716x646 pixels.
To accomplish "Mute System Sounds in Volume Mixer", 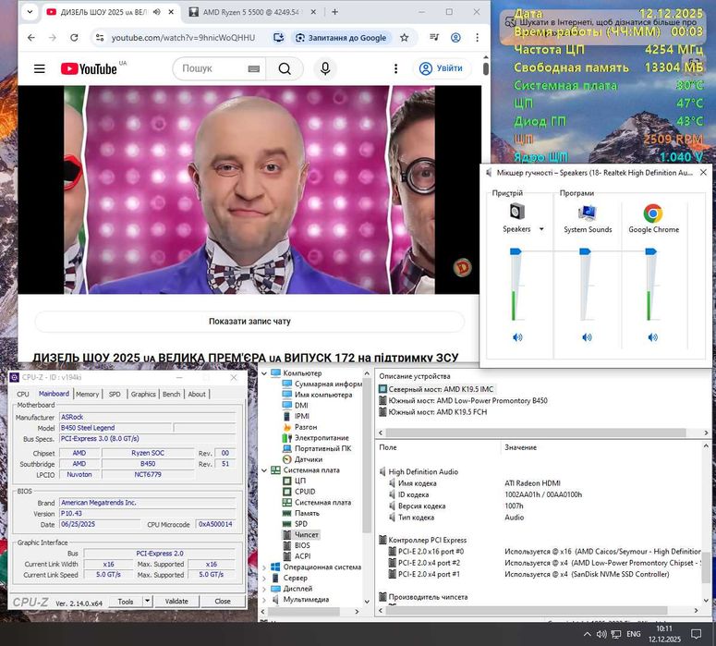I will [587, 337].
